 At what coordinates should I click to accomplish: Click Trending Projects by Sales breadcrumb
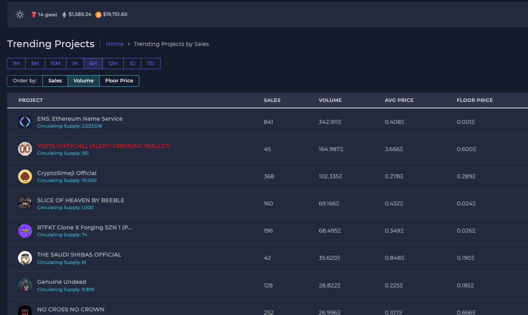pos(171,44)
